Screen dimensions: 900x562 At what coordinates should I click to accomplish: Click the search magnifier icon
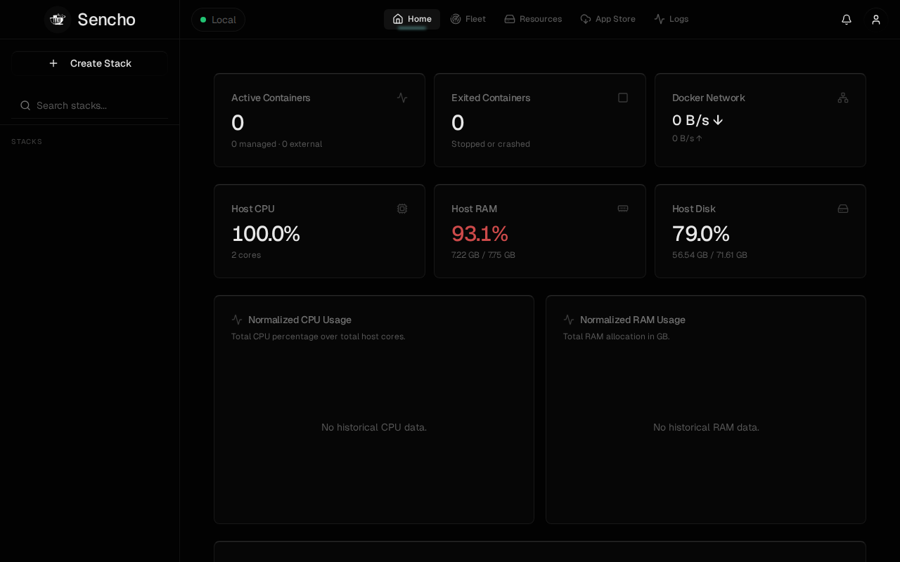coord(25,105)
